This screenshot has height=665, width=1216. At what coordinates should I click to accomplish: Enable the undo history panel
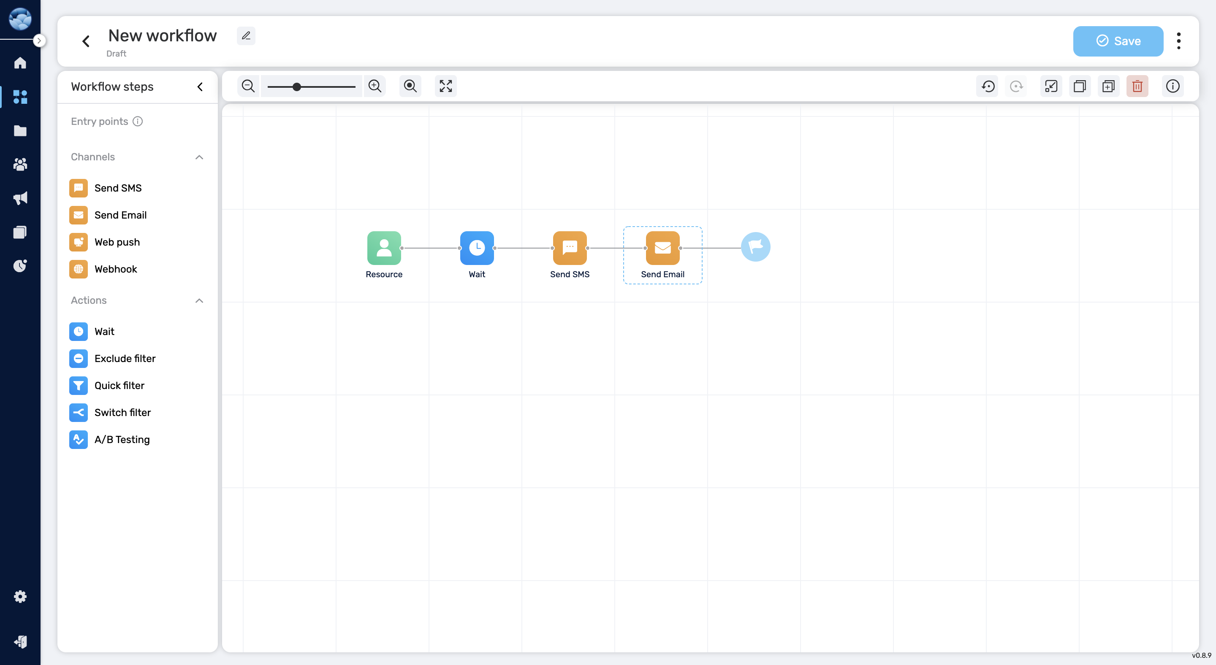point(988,86)
